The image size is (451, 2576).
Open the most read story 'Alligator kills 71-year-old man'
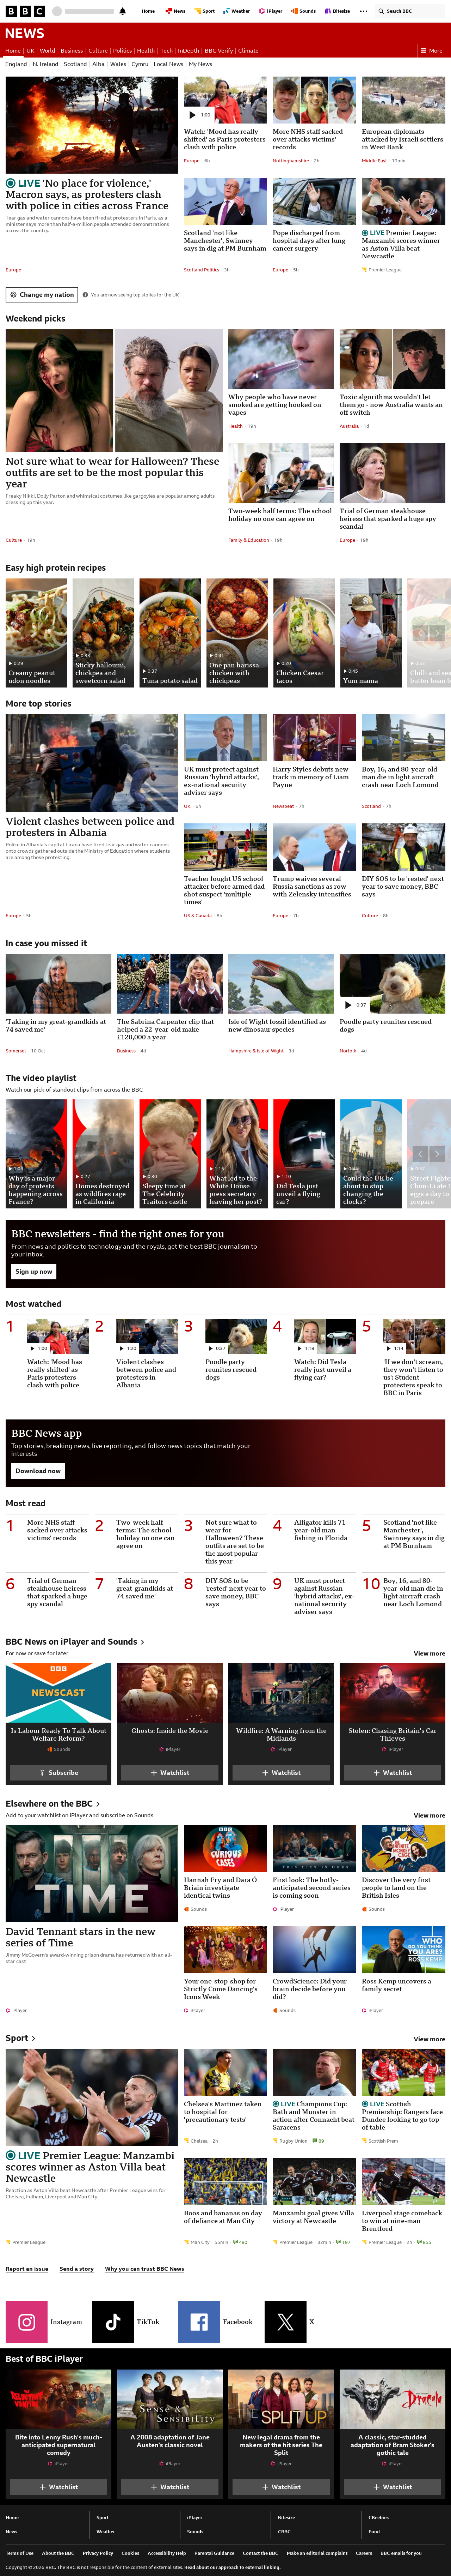pyautogui.click(x=320, y=1530)
